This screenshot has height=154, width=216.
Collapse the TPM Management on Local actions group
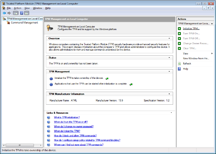(x=212, y=24)
